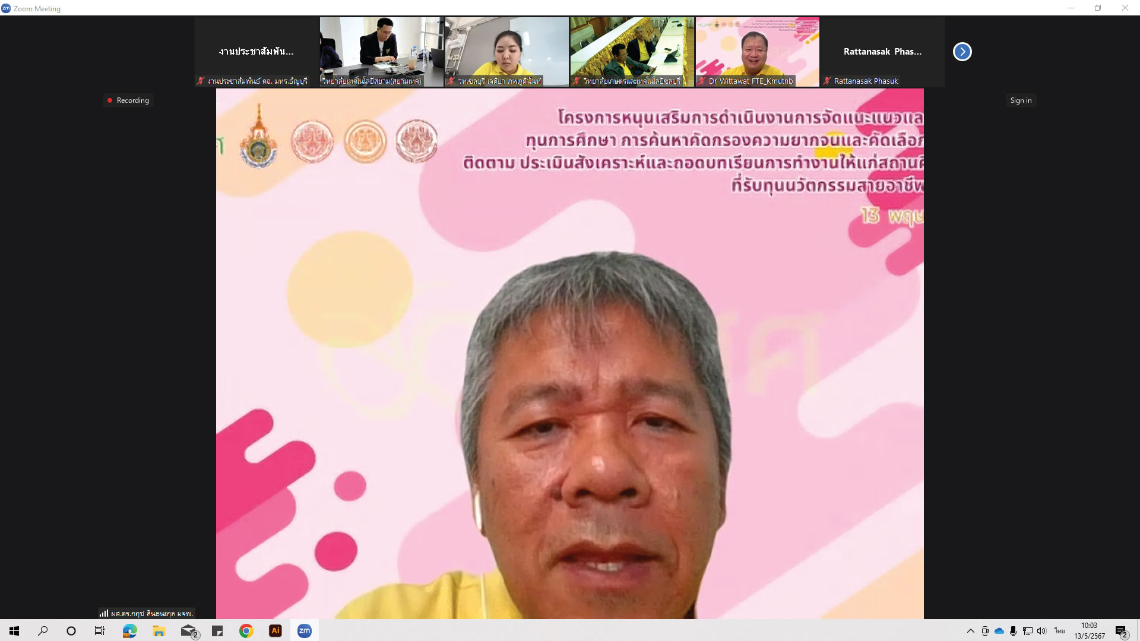
Task: Open the volume control in system tray
Action: [x=1041, y=631]
